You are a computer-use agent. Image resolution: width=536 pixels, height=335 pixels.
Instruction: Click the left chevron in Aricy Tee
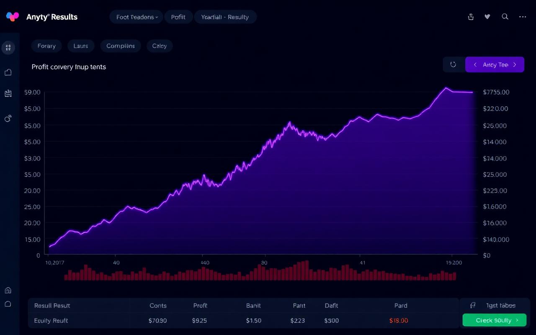pos(475,64)
